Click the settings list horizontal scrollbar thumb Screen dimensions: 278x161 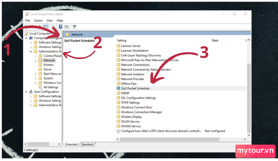tap(170, 140)
